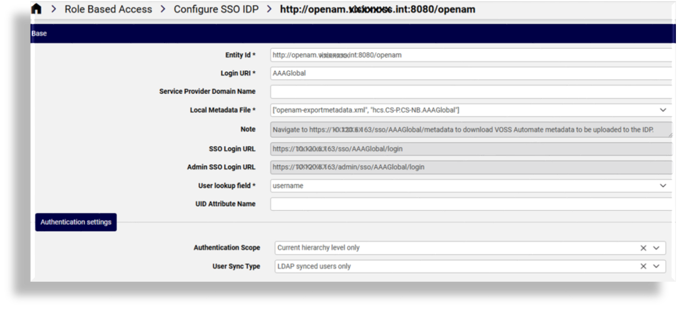Select the Base section tab
Viewport: 677px width, 309px height.
38,33
